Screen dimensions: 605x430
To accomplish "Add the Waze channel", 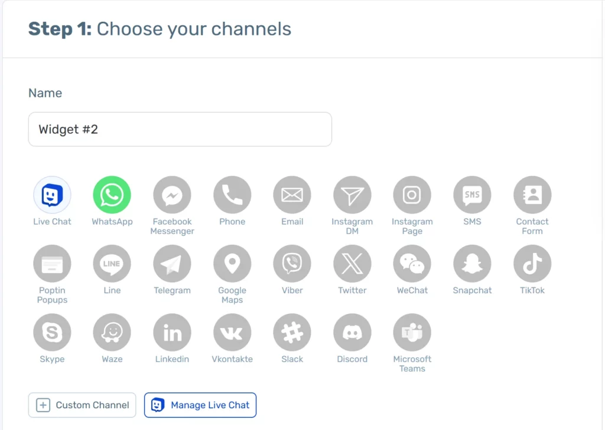I will pyautogui.click(x=112, y=332).
